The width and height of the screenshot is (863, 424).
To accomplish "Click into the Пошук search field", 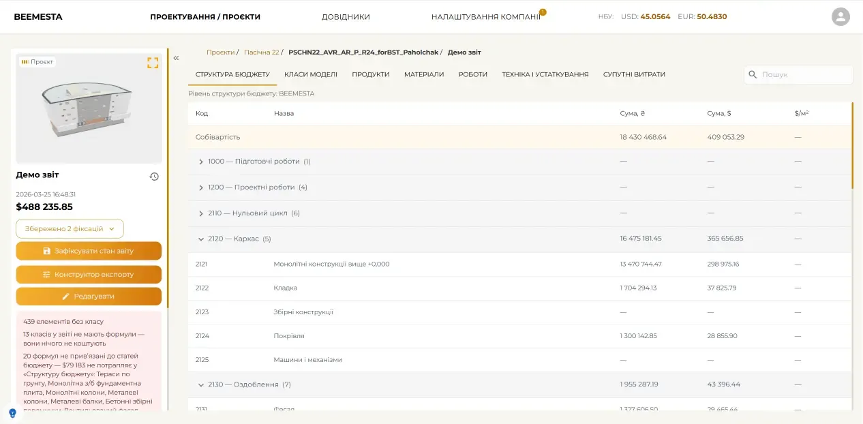I will pos(798,74).
